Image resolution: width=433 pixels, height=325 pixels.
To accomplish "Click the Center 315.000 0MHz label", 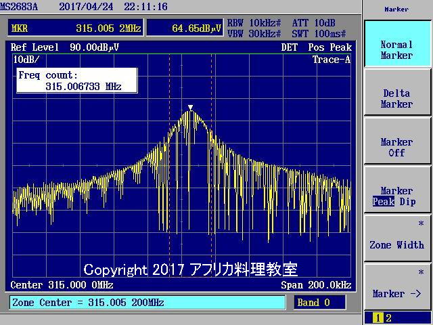I will click(x=62, y=284).
